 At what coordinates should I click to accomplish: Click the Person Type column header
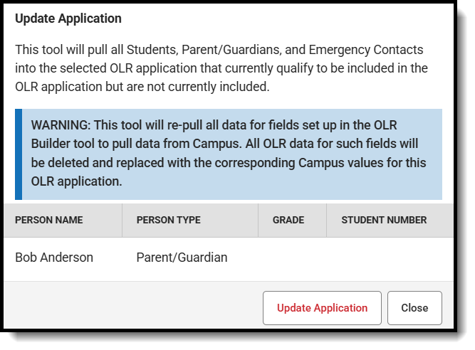click(168, 220)
